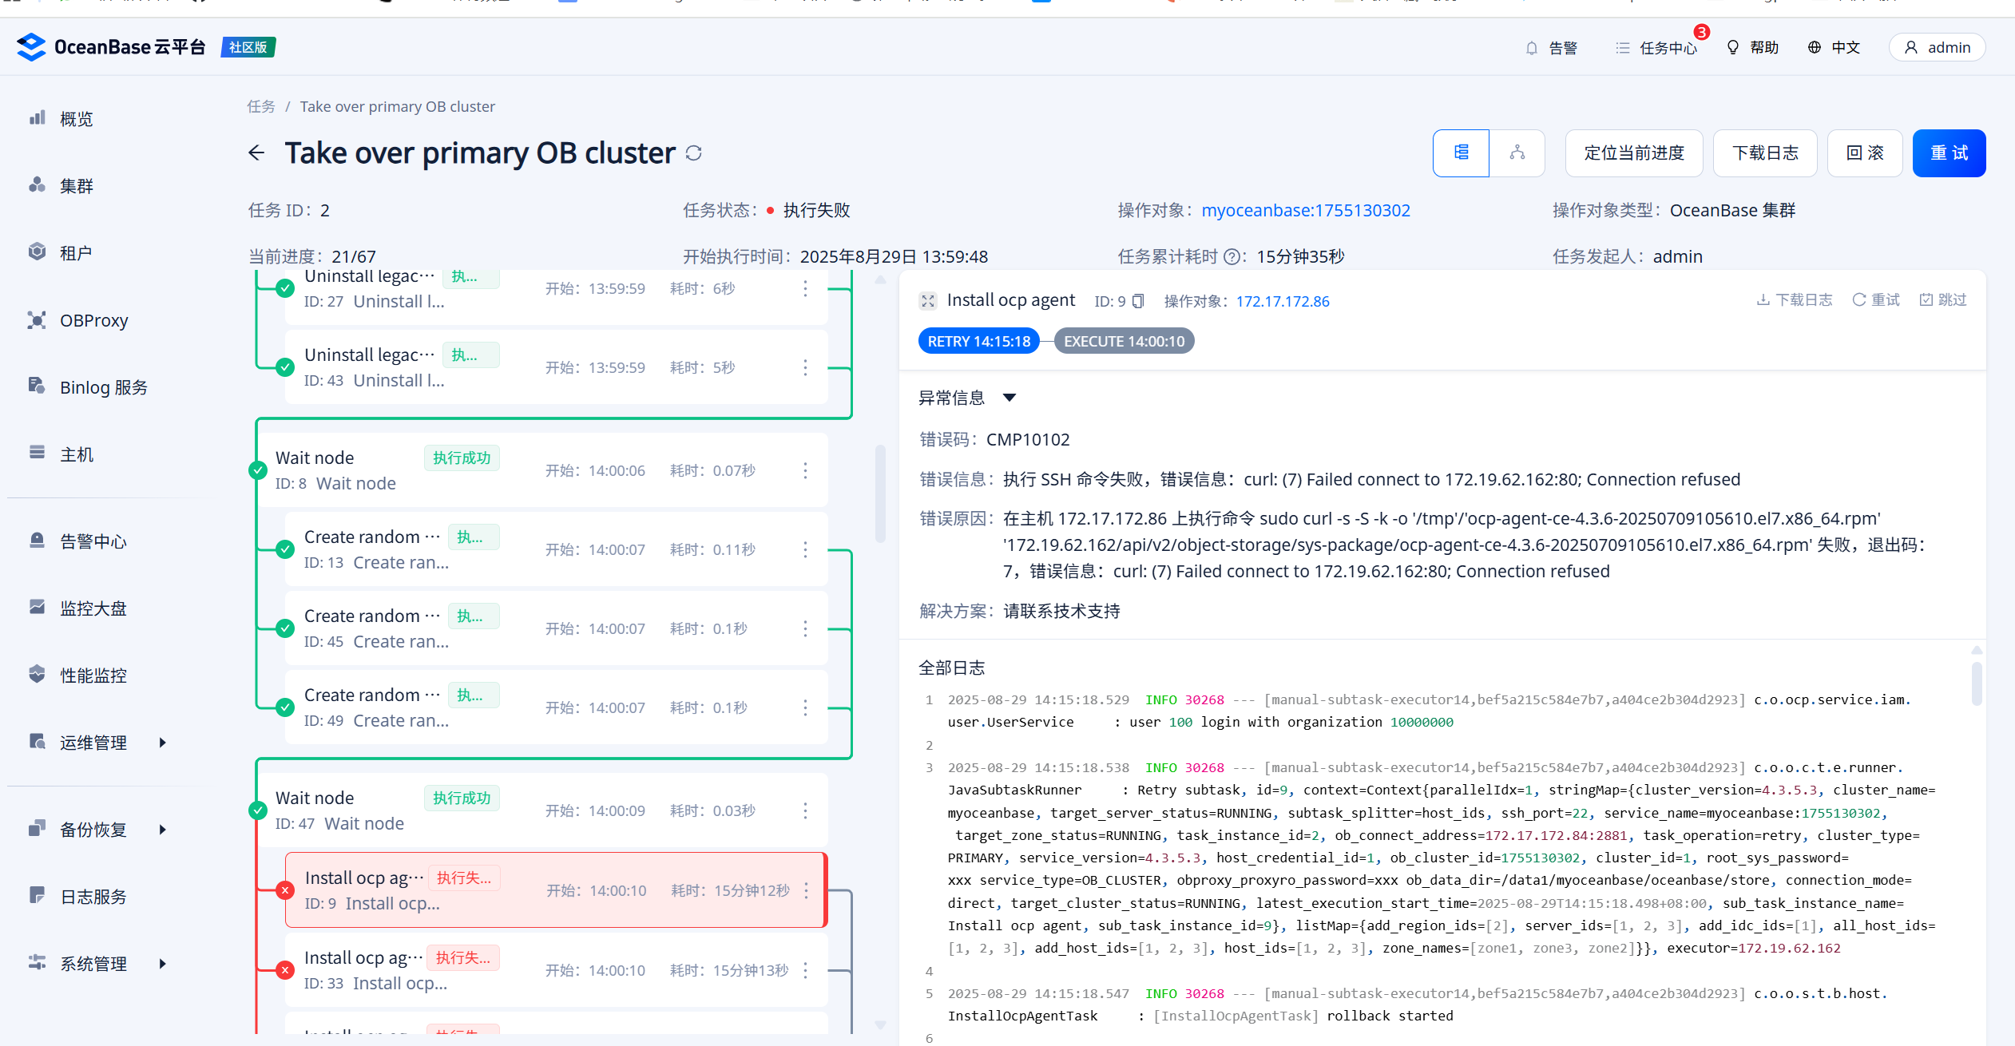Switch to list view icon
Viewport: 2015px width, 1046px height.
click(1461, 153)
